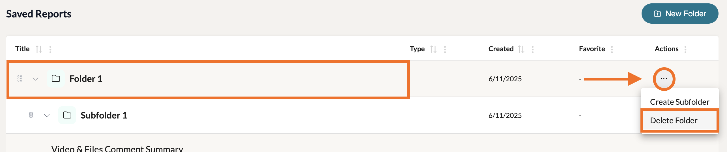Screen dimensions: 727x152
Task: Click the drag handle of Folder 1
Action: (x=20, y=79)
